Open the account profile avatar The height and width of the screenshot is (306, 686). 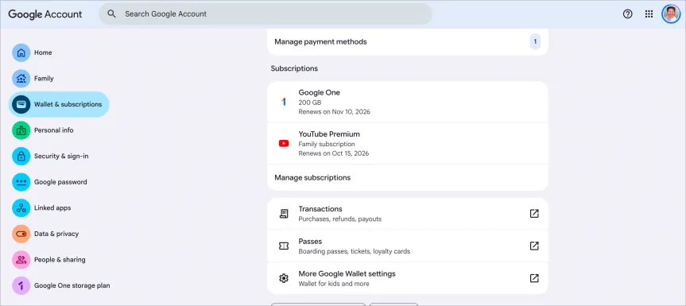pos(671,14)
